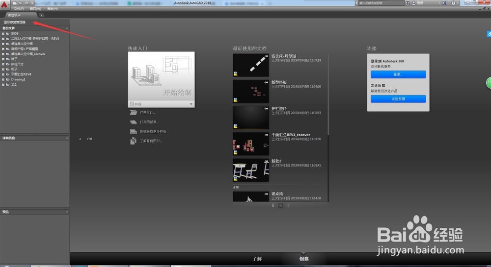Collapse the 预览 panel
This screenshot has height=267, width=491.
click(67, 212)
